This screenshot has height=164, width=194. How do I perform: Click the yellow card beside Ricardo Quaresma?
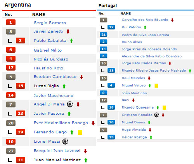pos(165,107)
